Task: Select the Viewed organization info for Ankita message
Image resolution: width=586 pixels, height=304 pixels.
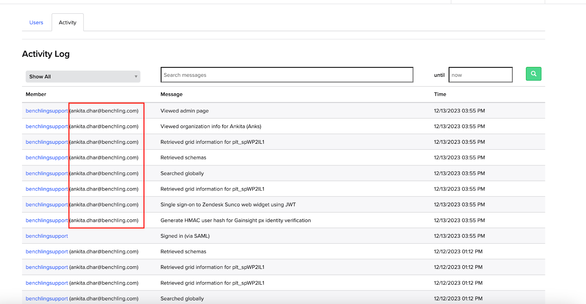Action: pos(211,127)
